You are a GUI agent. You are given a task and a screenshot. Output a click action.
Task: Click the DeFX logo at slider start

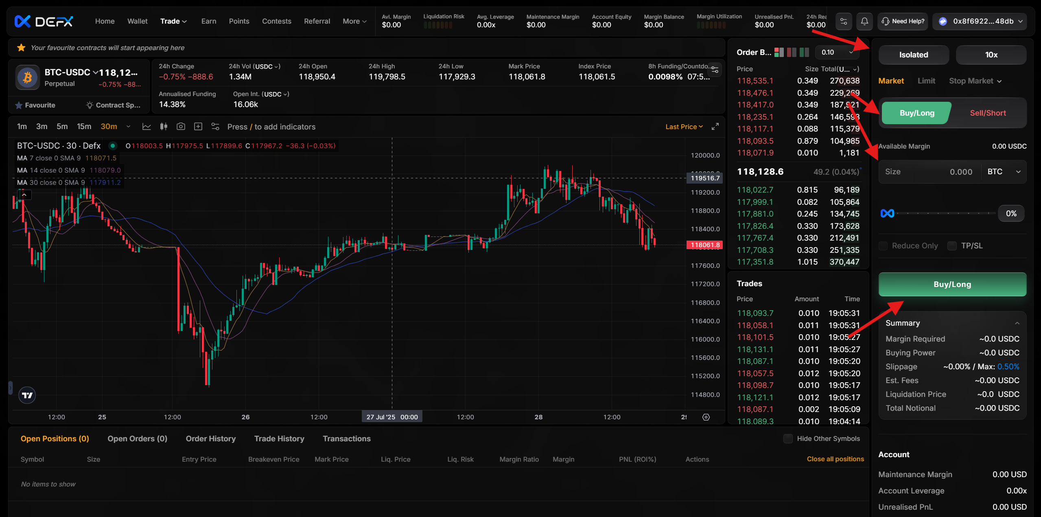[887, 213]
